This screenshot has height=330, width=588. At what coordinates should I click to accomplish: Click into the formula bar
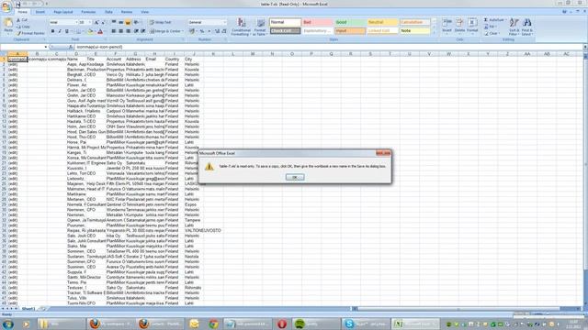[328, 47]
